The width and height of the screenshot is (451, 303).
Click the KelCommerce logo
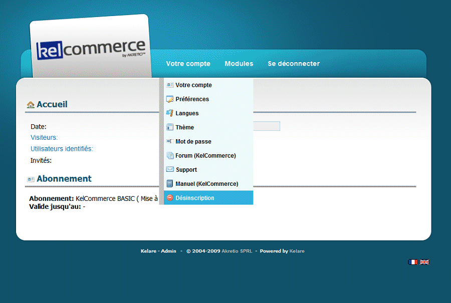pos(91,50)
